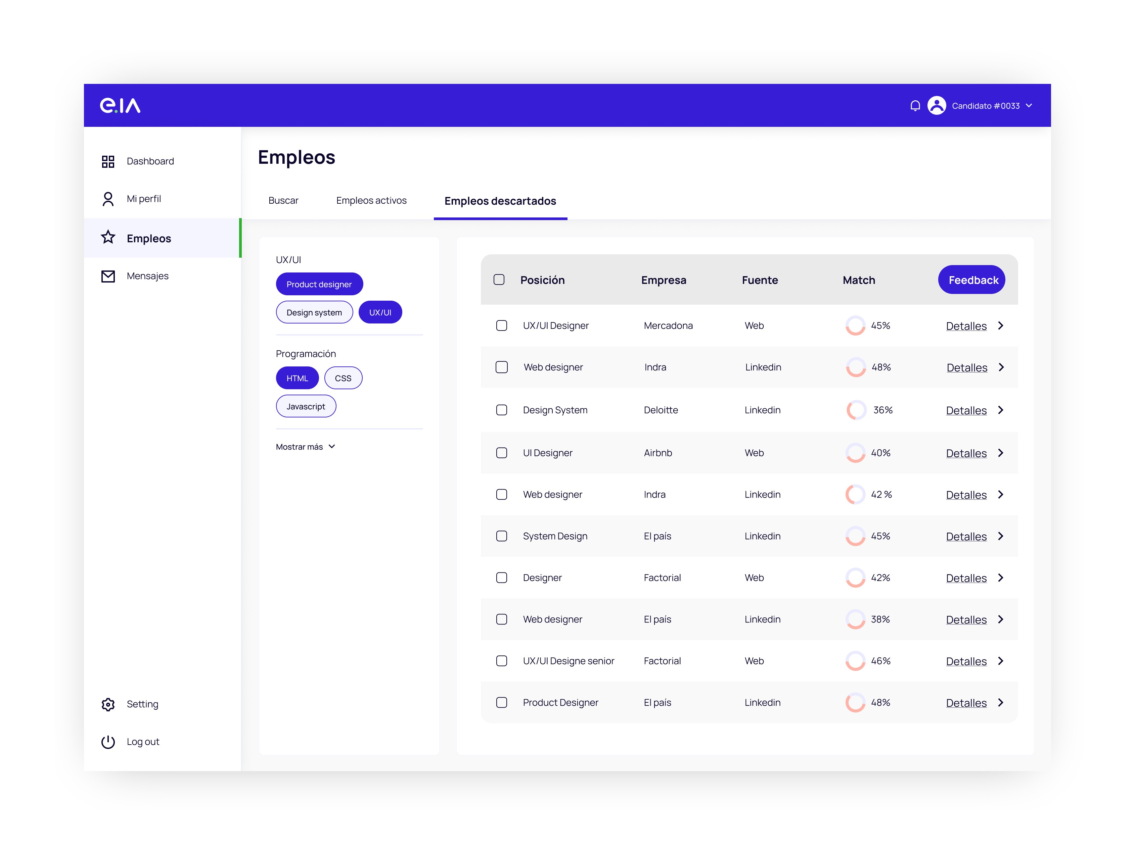Screen dimensions: 1135x855
Task: Check the UI Designer Airbnb row checkbox
Action: (501, 453)
